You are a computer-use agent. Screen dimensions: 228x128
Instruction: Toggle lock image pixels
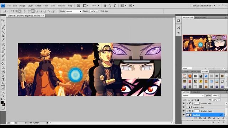click(192, 100)
